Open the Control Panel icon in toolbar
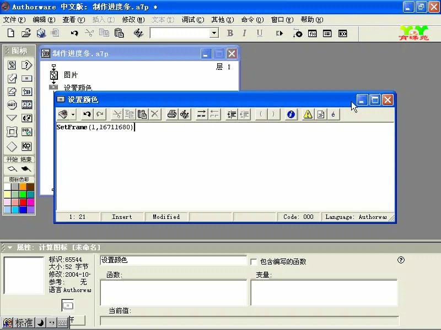The height and width of the screenshot is (330, 441). (297, 33)
